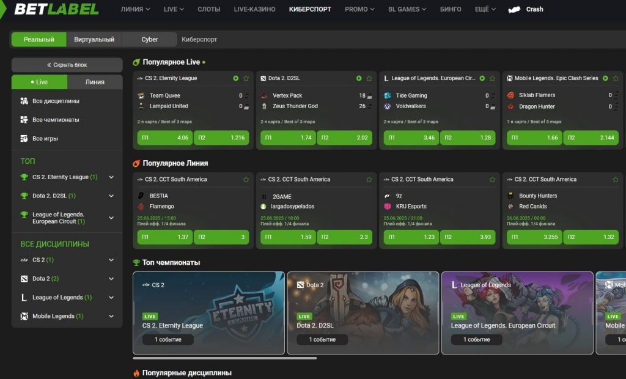Screen dimensions: 626x379
Task: Open all championships icon in sidebar
Action: click(24, 120)
